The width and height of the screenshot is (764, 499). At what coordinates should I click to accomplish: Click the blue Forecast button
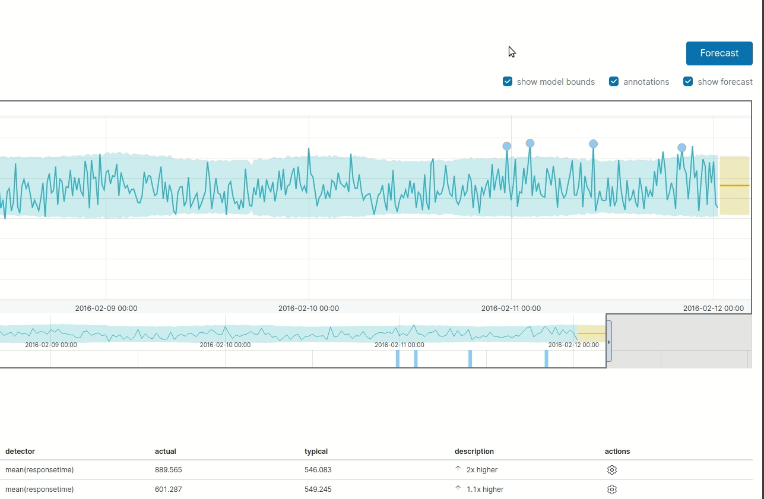(719, 53)
